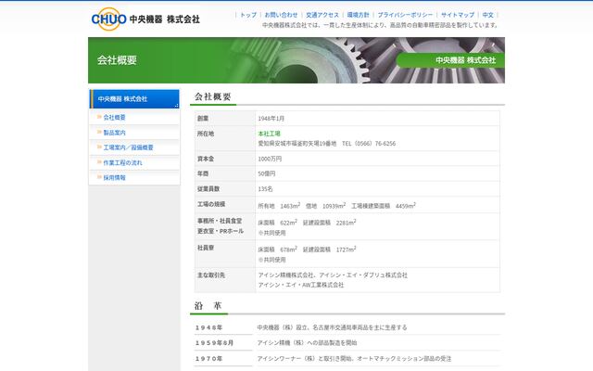593x371 pixels.
Task: Open the お問い合わせ navigation link
Action: coord(281,15)
